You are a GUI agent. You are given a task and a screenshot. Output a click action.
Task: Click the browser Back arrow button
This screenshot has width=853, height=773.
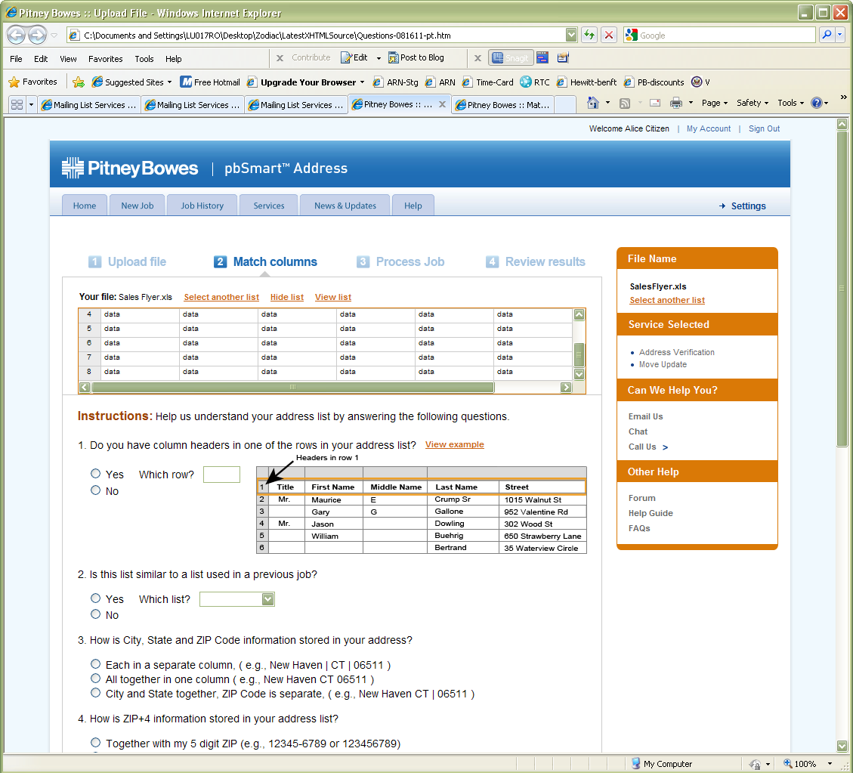point(17,36)
